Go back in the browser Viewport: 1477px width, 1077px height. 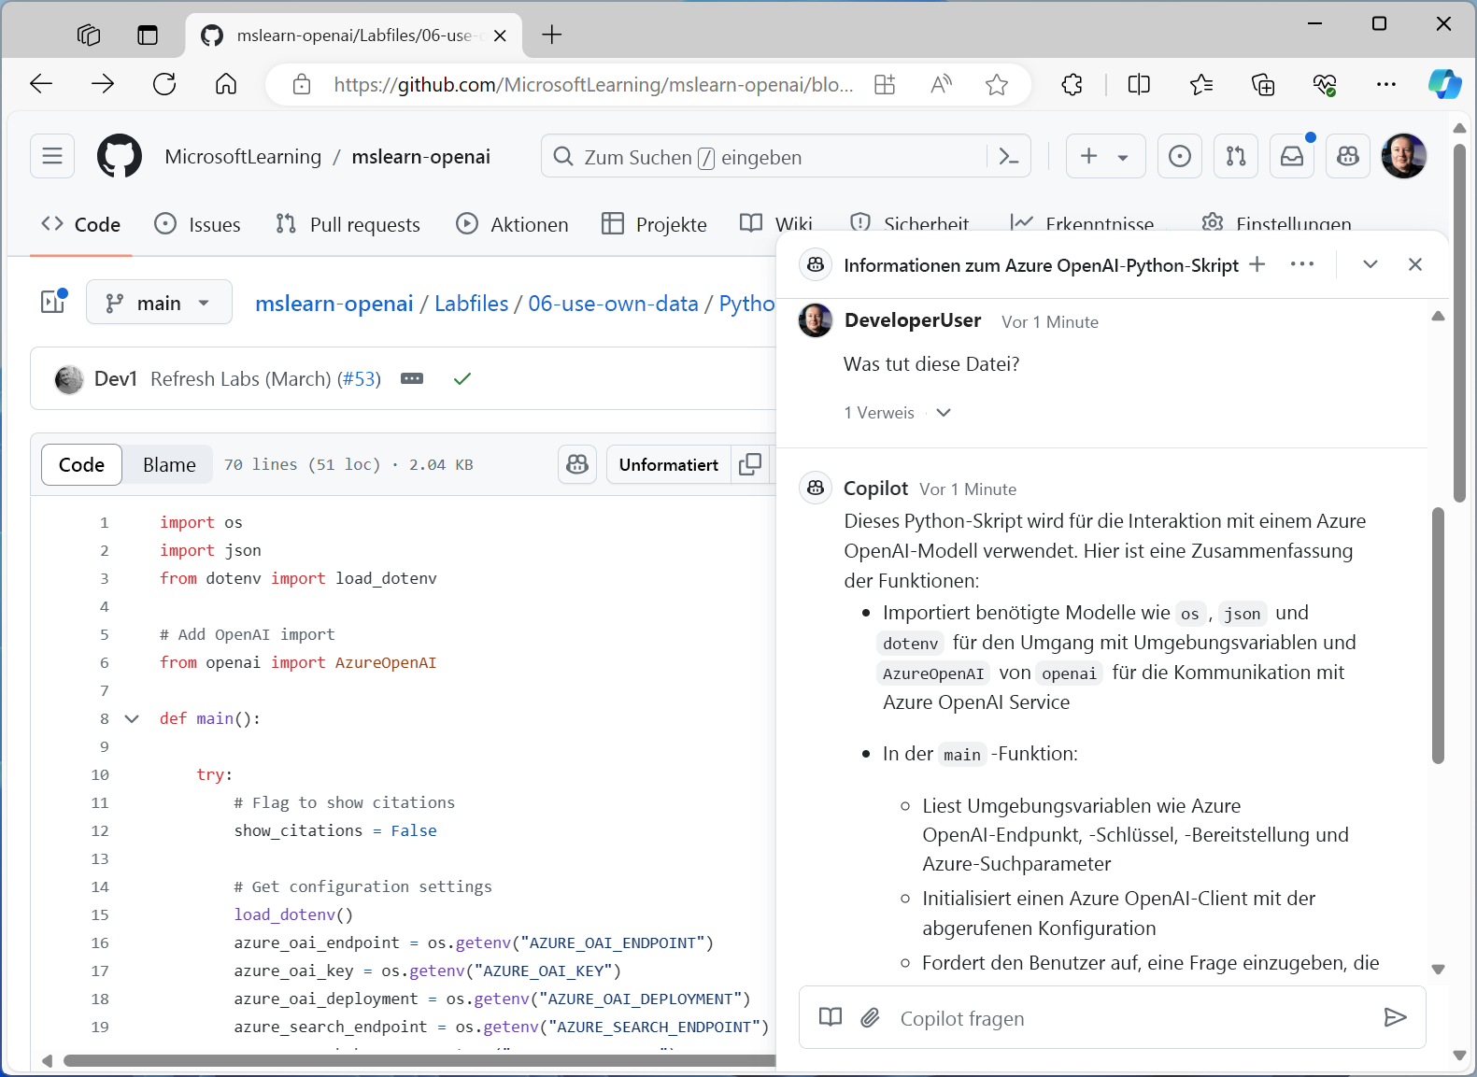[41, 84]
